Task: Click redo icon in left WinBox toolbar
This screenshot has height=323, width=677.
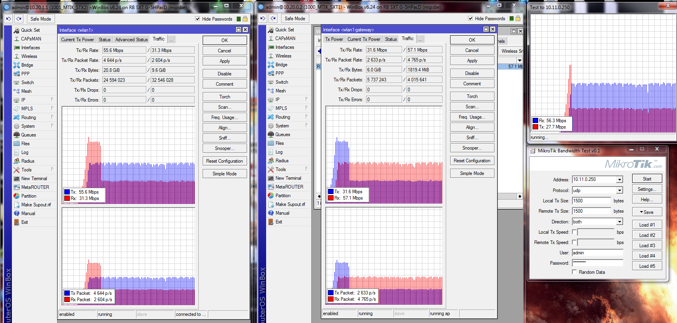Action: 19,19
